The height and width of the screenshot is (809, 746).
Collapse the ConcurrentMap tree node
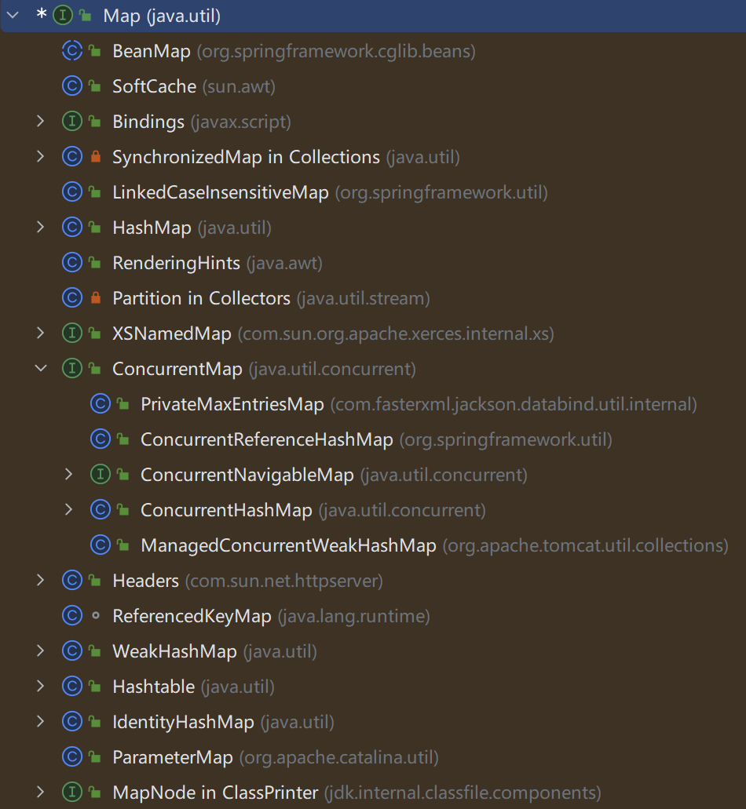[x=41, y=368]
